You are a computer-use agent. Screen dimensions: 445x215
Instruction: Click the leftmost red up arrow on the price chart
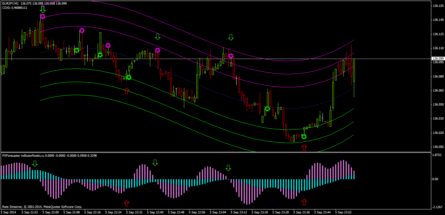tap(126, 91)
